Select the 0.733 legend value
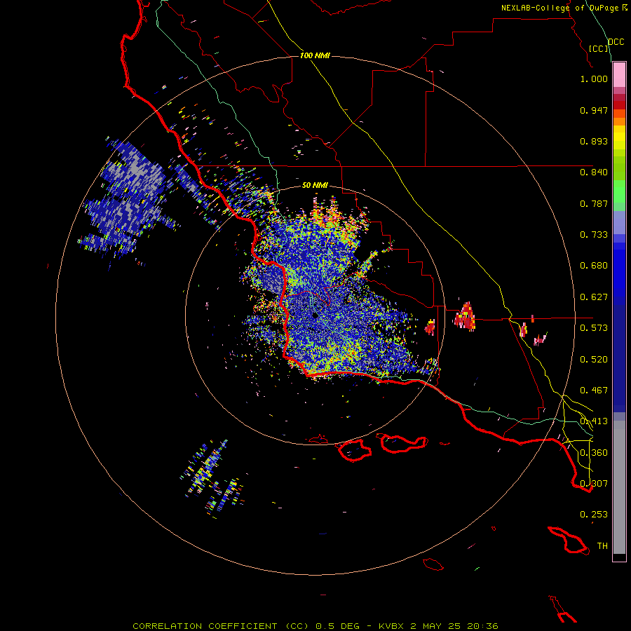Image resolution: width=631 pixels, height=631 pixels. [594, 235]
